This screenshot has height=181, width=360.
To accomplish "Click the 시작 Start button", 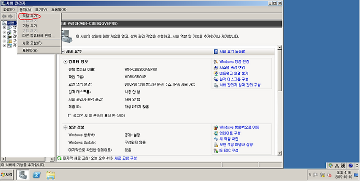I will point(6,175).
